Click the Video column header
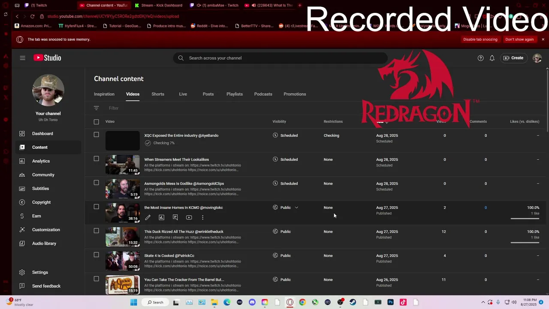 point(110,121)
